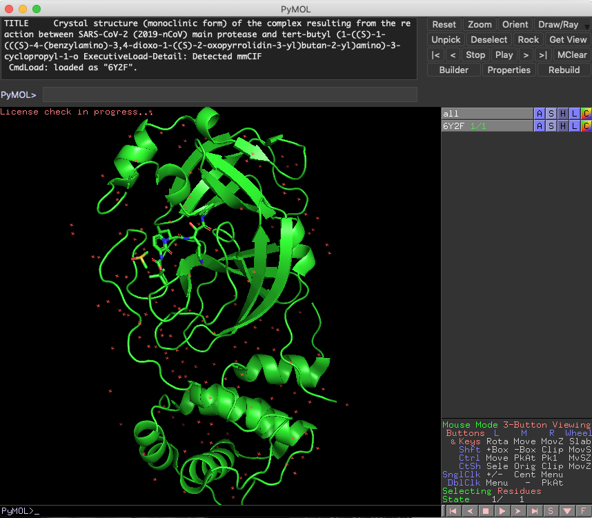Image resolution: width=592 pixels, height=518 pixels.
Task: Click the CmdLoad loaded as "6Y2F" message
Action: click(x=73, y=68)
